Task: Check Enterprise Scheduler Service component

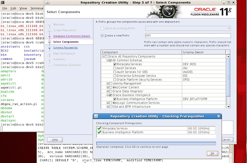Action: (x=115, y=76)
